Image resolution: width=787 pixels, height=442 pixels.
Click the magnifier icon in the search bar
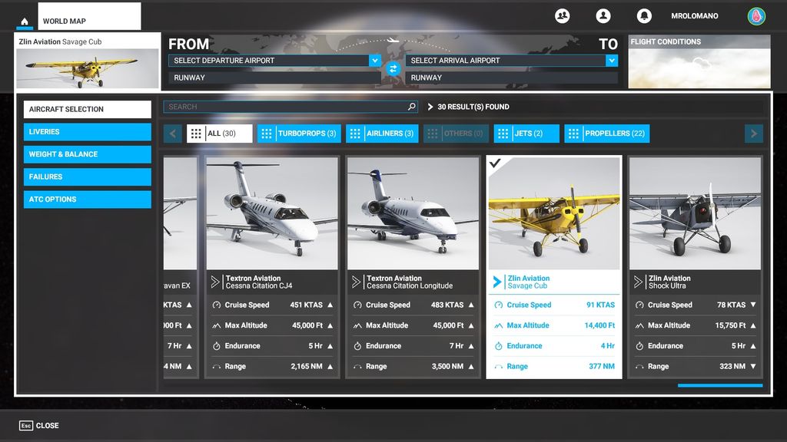click(413, 107)
